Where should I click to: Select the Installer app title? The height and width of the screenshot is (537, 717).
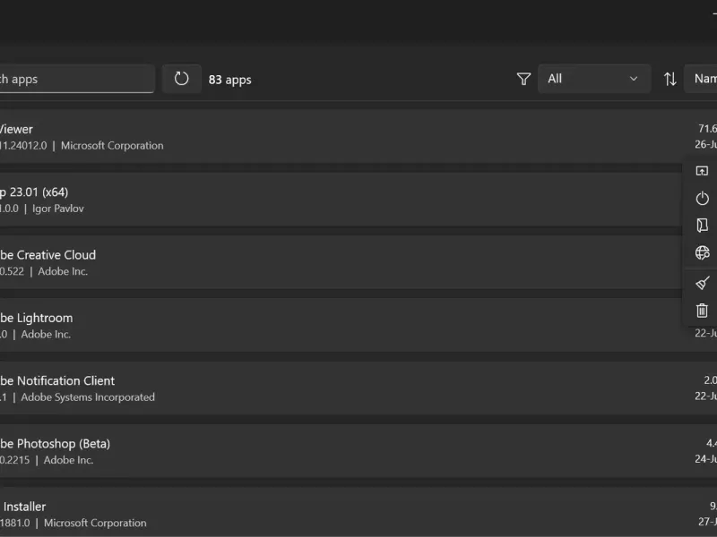tap(24, 507)
